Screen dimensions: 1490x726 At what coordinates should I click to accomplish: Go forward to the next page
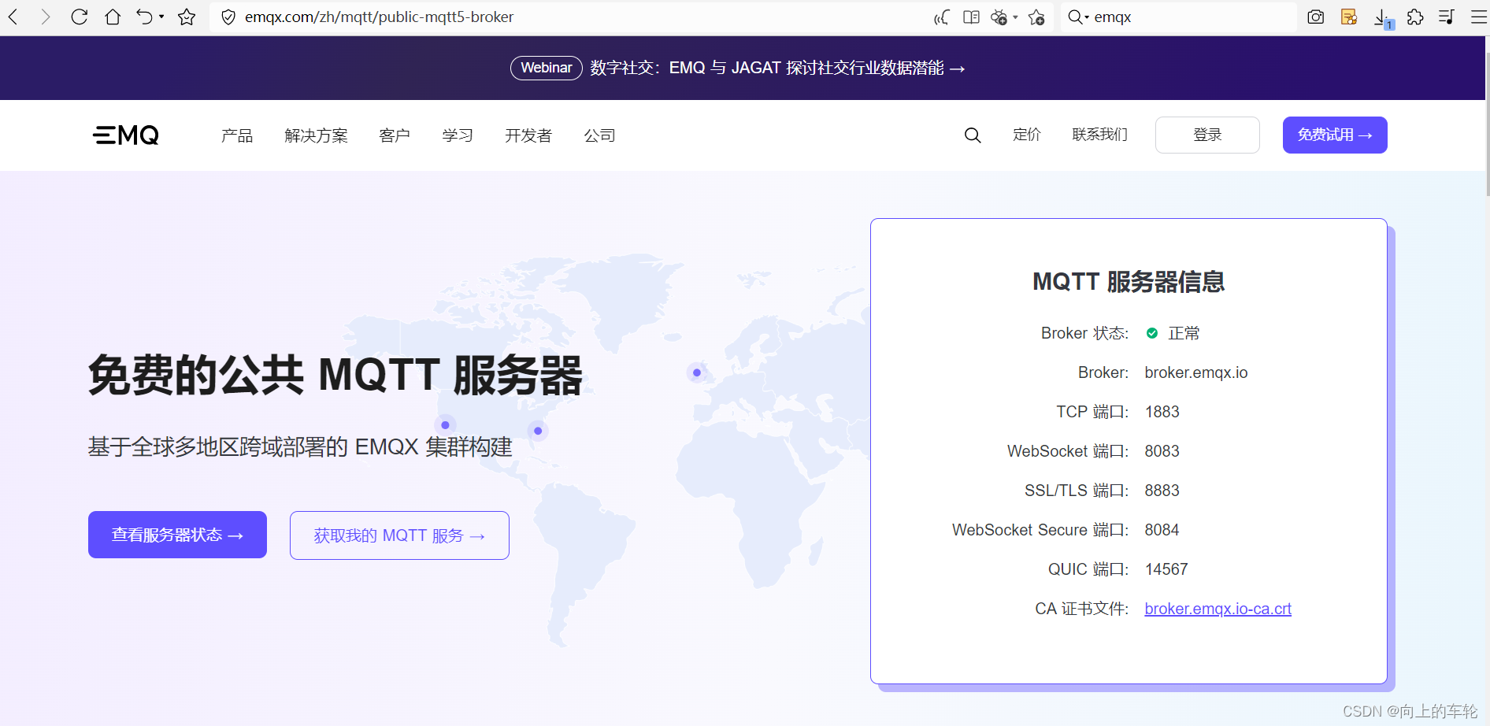[46, 17]
